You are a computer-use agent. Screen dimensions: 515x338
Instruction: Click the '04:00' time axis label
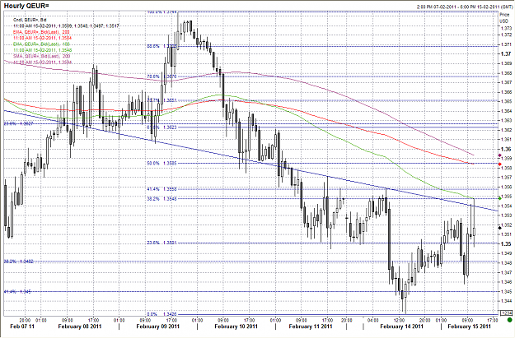[x=372, y=320]
